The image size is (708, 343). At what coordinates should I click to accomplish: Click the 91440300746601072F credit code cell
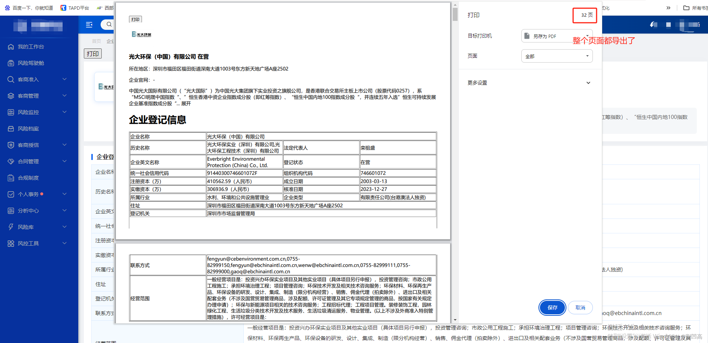244,173
